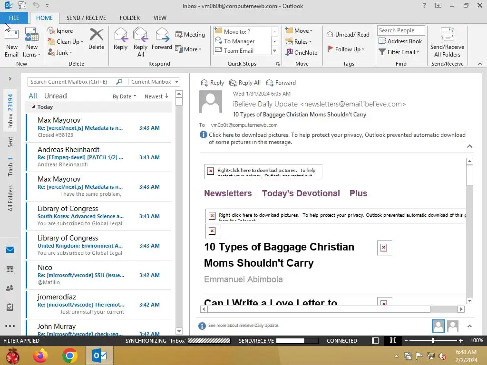Toggle the first contact photo in People pane
487x365 pixels.
438,326
